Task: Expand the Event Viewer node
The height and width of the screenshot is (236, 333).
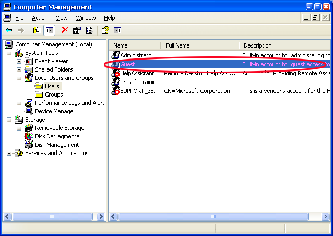Action: click(19, 61)
